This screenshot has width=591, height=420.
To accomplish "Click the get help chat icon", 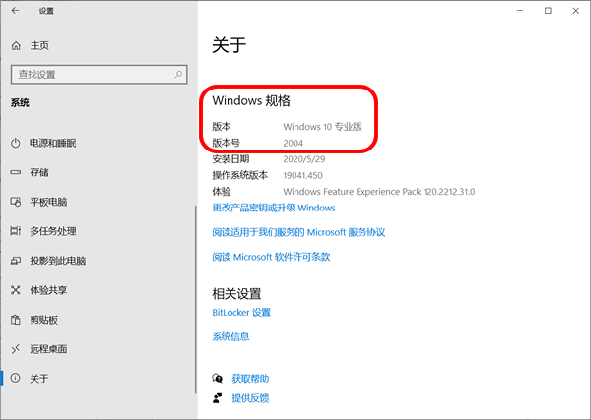I will (x=217, y=379).
